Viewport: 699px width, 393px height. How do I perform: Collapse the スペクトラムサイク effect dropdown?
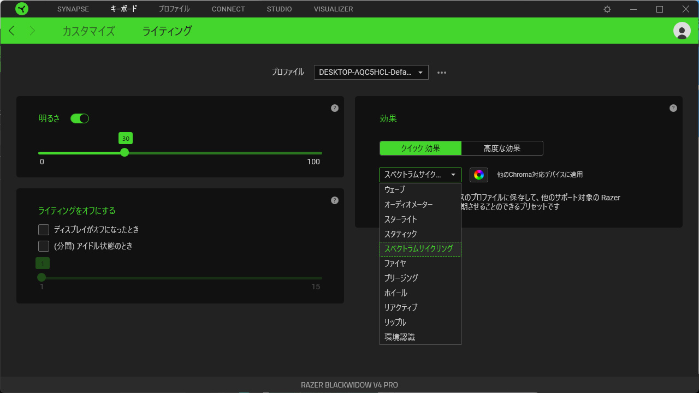[x=420, y=175]
